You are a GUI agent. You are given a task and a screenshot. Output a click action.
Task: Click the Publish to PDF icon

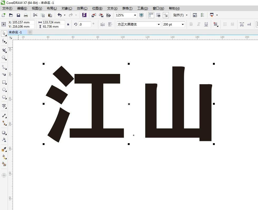[x=109, y=15]
